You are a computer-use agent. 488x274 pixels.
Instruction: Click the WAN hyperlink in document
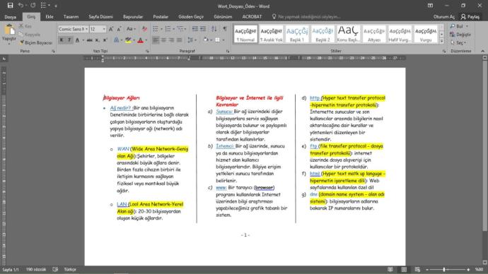(x=123, y=149)
